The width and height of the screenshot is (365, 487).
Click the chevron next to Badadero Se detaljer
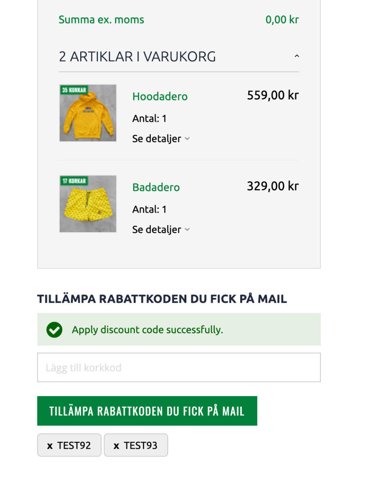[187, 230]
